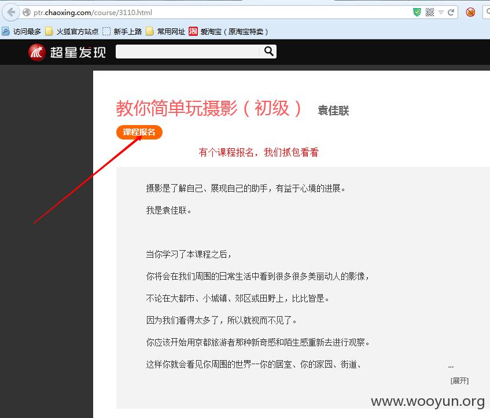The width and height of the screenshot is (490, 418).
Task: Click the 超星发现 logo
Action: [67, 52]
